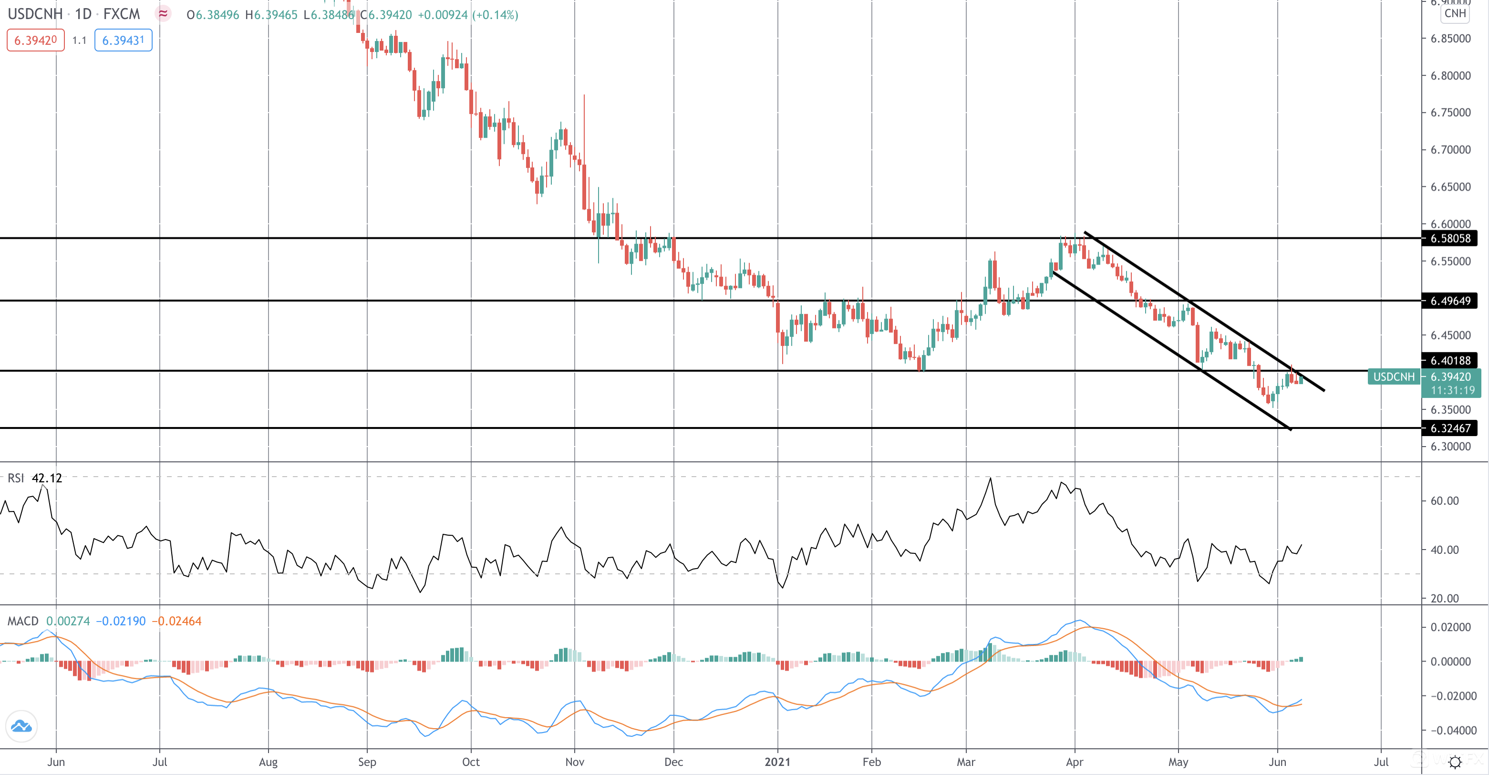Click the 6.58058 horizontal line price tag
Screen dimensions: 1489x775
[x=1450, y=238]
